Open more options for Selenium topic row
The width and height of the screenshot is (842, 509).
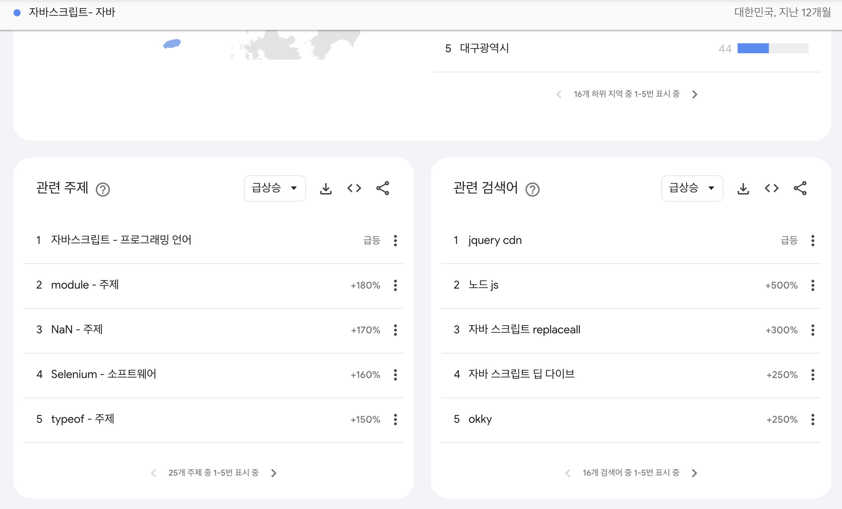coord(395,375)
